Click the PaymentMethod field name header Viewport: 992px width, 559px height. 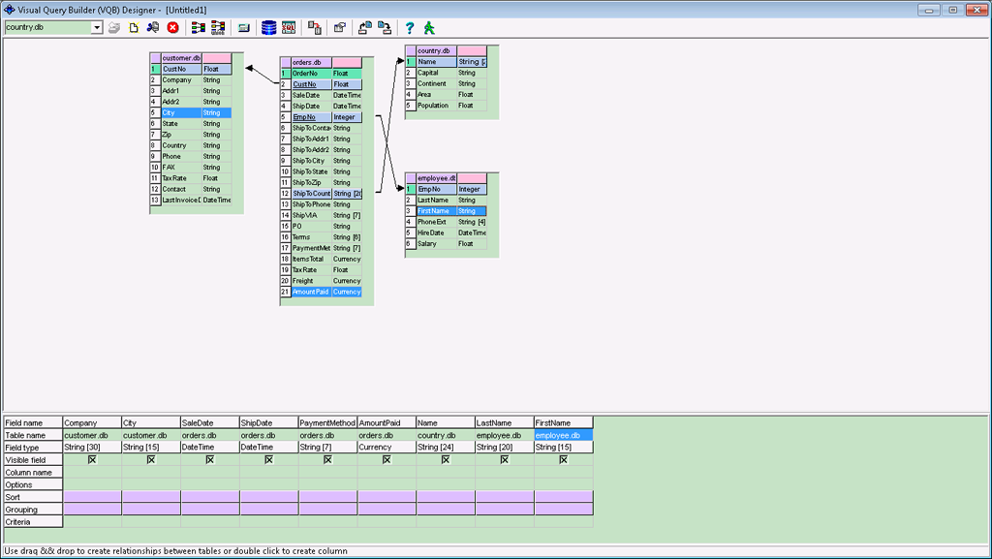(x=327, y=422)
